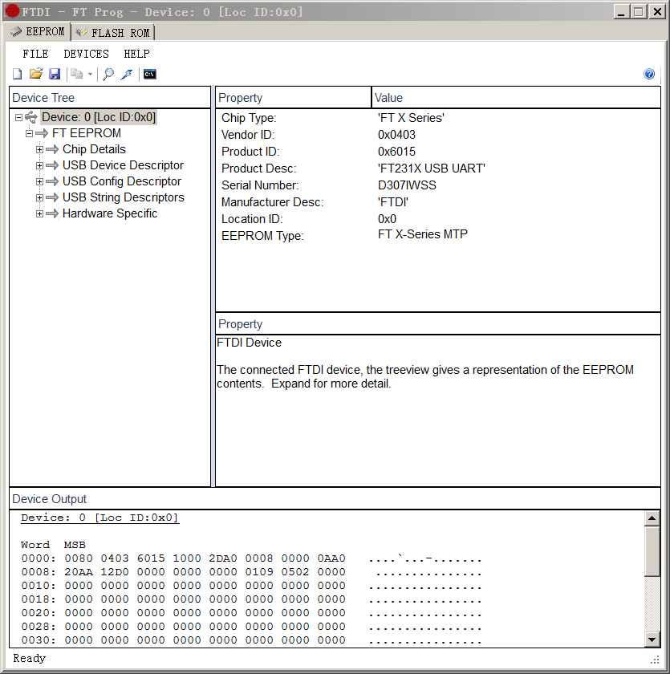Image resolution: width=670 pixels, height=674 pixels.
Task: Click the Ready status bar text
Action: (29, 658)
